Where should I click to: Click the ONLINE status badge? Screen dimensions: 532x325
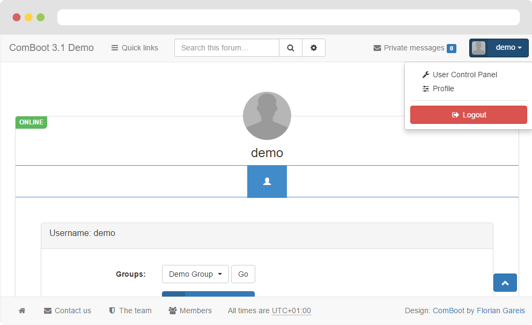pos(31,122)
